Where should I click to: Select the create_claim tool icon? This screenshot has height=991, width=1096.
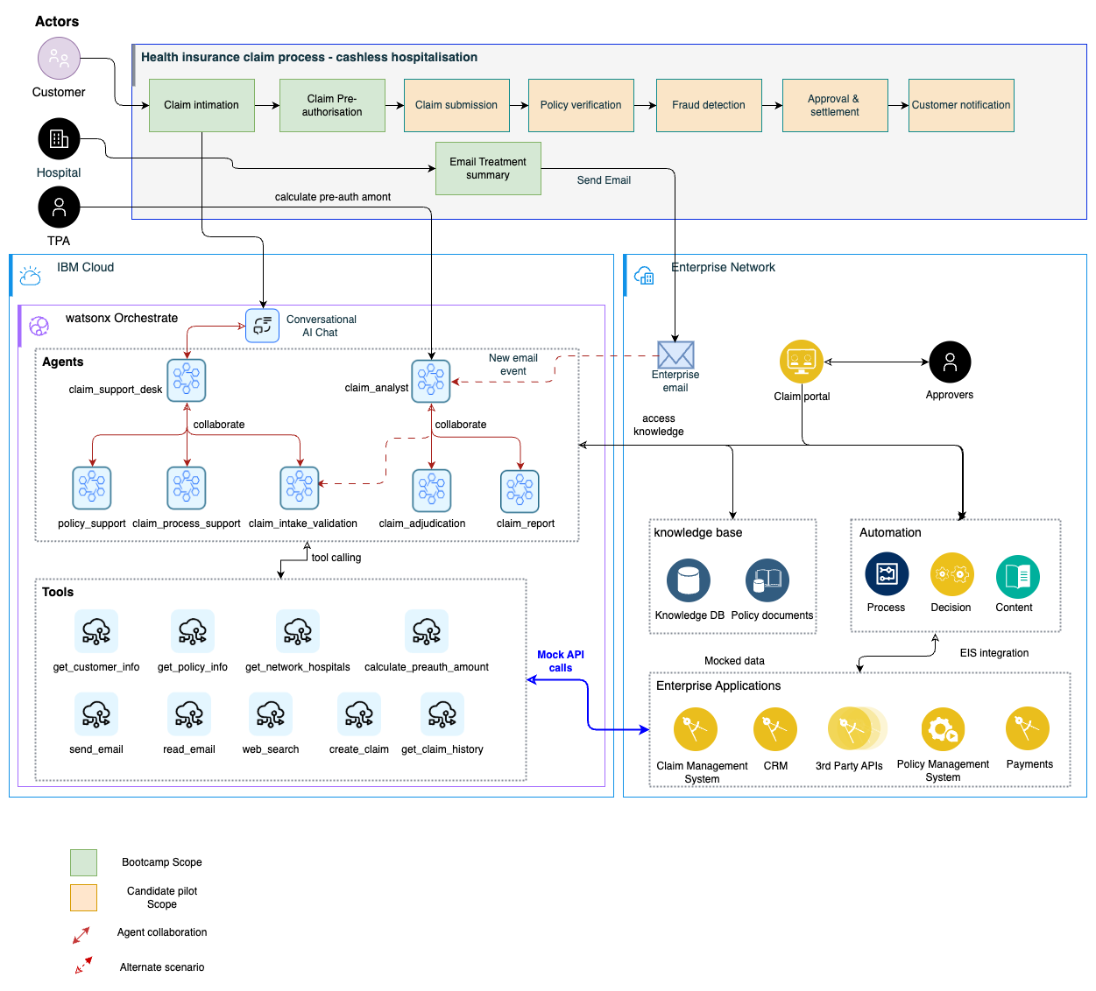point(359,714)
